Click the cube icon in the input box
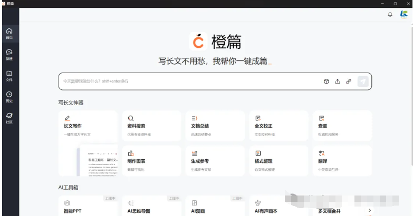This screenshot has height=216, width=413. click(x=326, y=81)
